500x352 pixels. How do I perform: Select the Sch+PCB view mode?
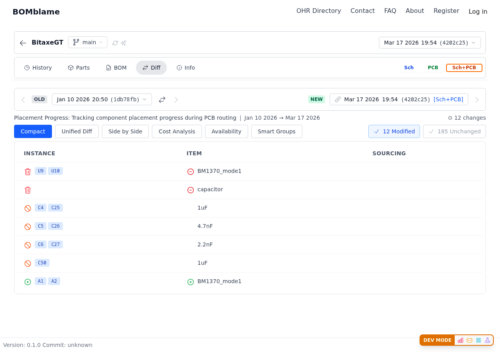pos(464,68)
